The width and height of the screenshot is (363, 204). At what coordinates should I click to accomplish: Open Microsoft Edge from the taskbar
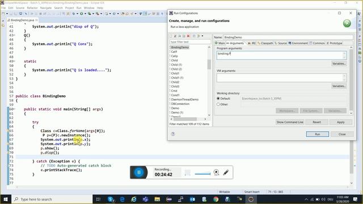[x=123, y=199]
